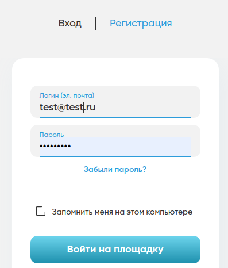Image resolution: width=228 pixels, height=268 pixels.
Task: Click the empty part of password field
Action: (x=131, y=146)
